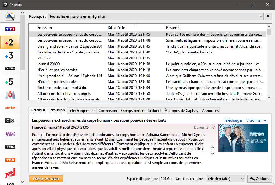Screen dimensions: 275x185
Task: Open the À propos de Captvty tab
Action: click(x=182, y=111)
